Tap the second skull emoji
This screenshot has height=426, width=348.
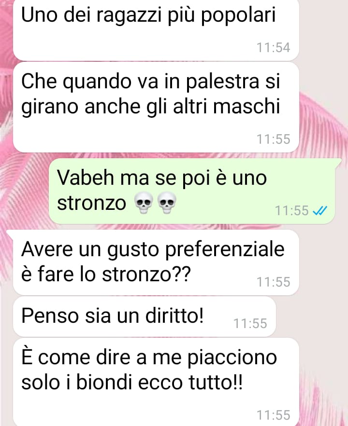click(167, 203)
